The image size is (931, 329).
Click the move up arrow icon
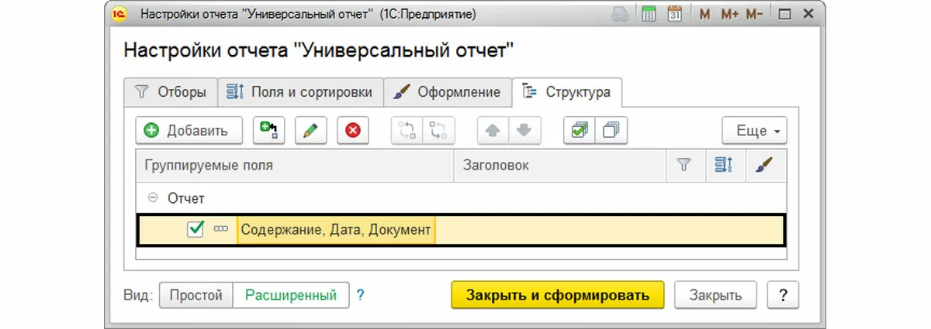coord(493,131)
